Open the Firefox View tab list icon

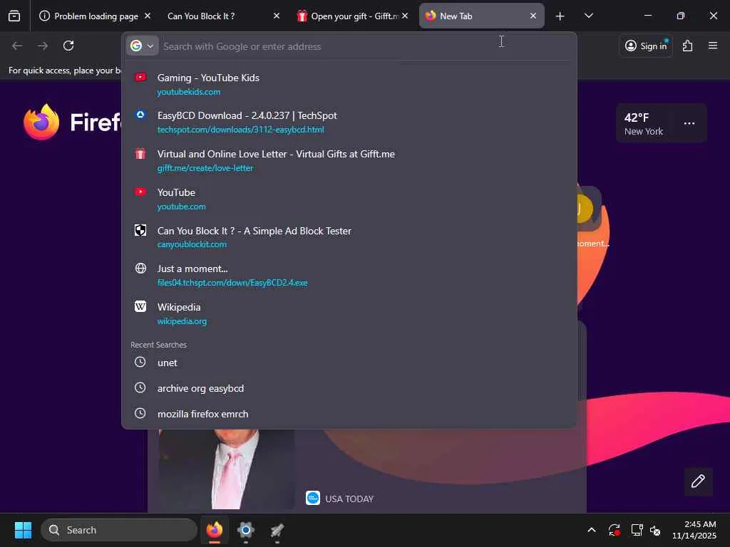[x=14, y=16]
